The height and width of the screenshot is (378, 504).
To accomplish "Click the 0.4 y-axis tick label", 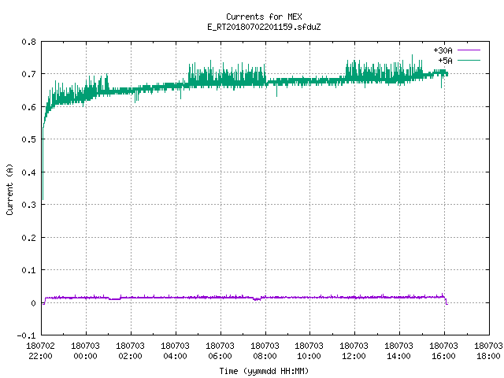I will coord(28,172).
